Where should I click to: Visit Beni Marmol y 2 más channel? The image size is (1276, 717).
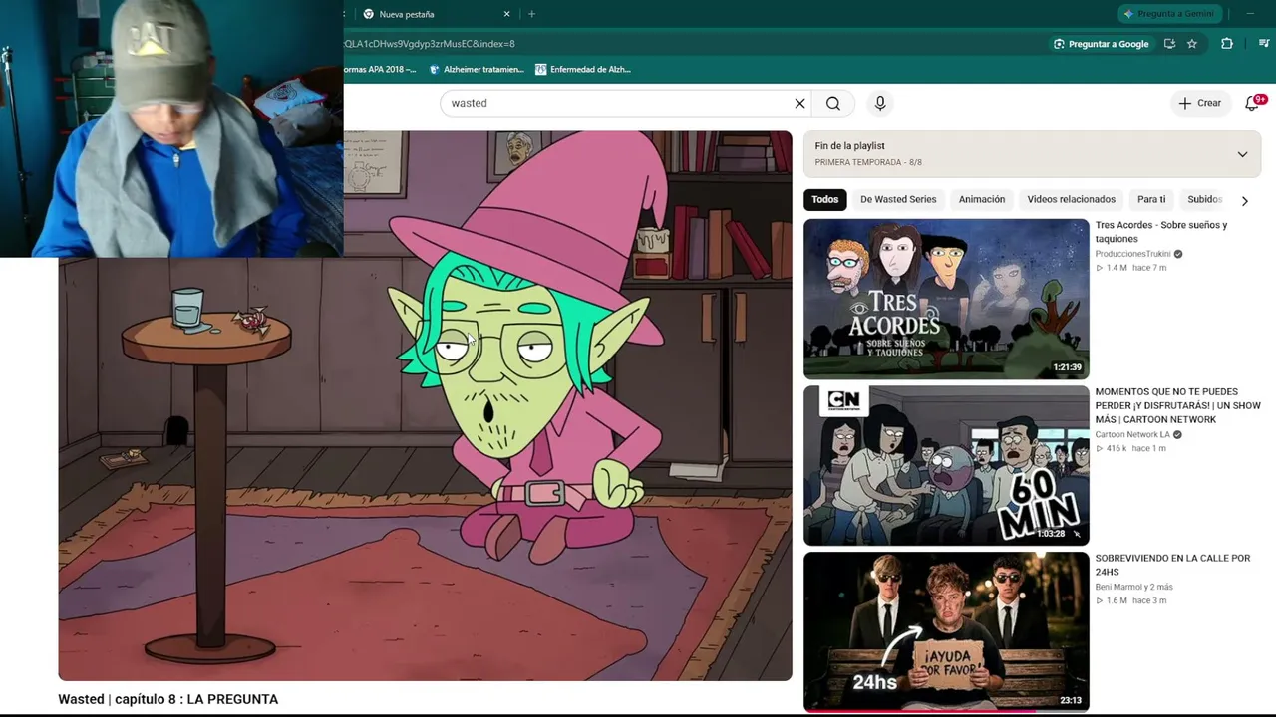coord(1134,587)
